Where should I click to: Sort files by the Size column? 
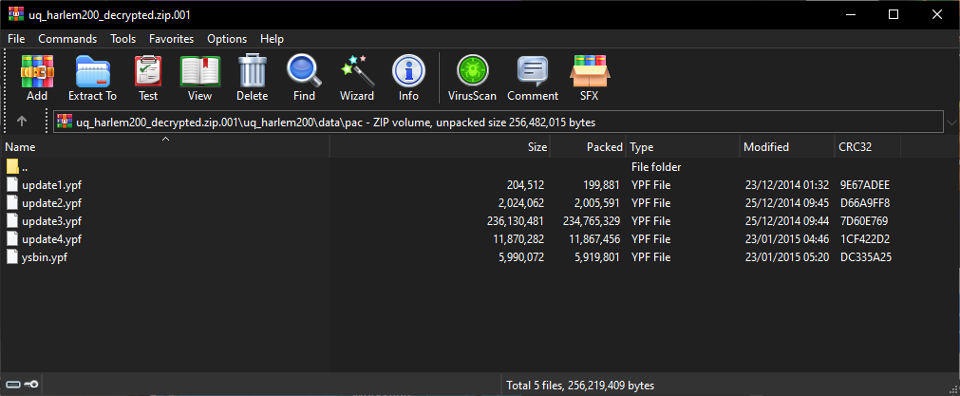536,147
